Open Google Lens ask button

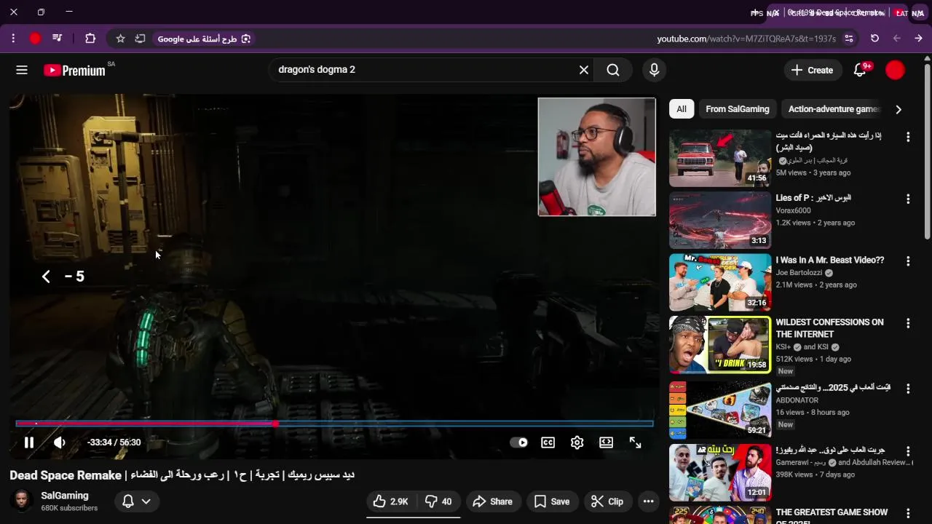point(204,39)
